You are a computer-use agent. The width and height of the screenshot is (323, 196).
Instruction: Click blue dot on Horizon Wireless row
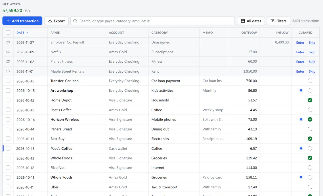[301, 119]
